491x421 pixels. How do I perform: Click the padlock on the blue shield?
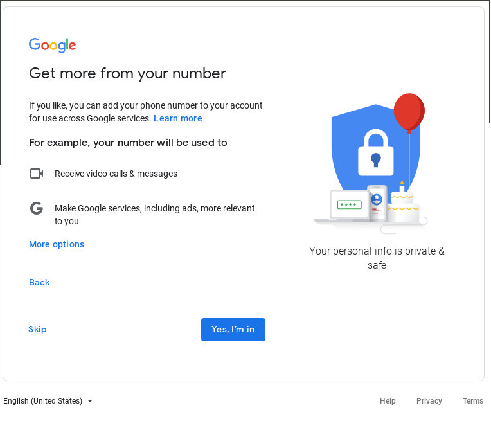click(376, 153)
